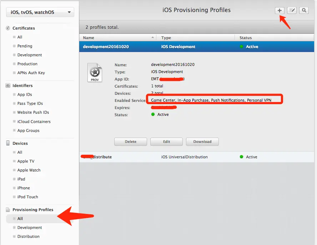Click the Download button
317x245 pixels.
coord(202,142)
